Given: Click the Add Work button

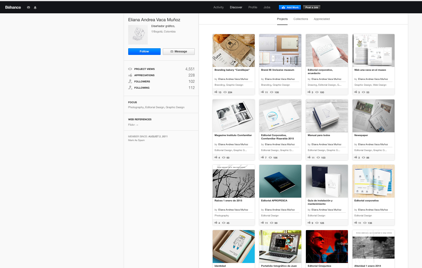Looking at the screenshot, I should [x=290, y=7].
